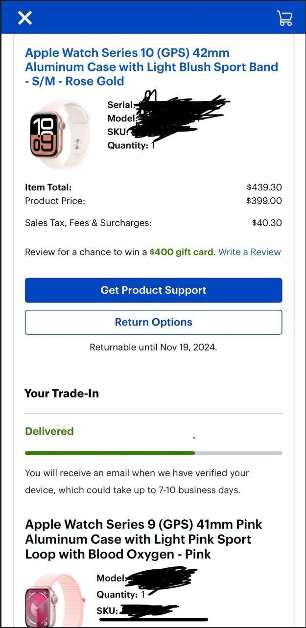Tap the Delivered trade-in status label
The image size is (306, 628).
(49, 431)
